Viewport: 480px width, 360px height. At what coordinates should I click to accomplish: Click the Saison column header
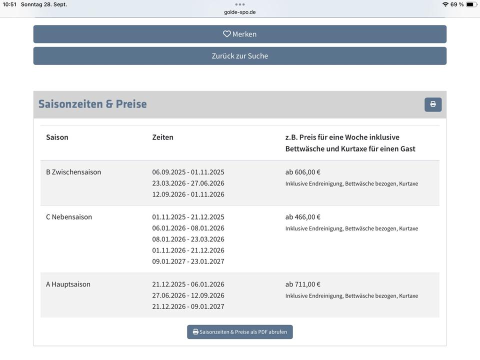tap(57, 137)
